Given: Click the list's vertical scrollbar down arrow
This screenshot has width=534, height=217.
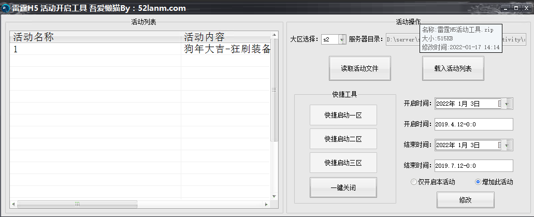Looking at the screenshot, I should [x=275, y=196].
